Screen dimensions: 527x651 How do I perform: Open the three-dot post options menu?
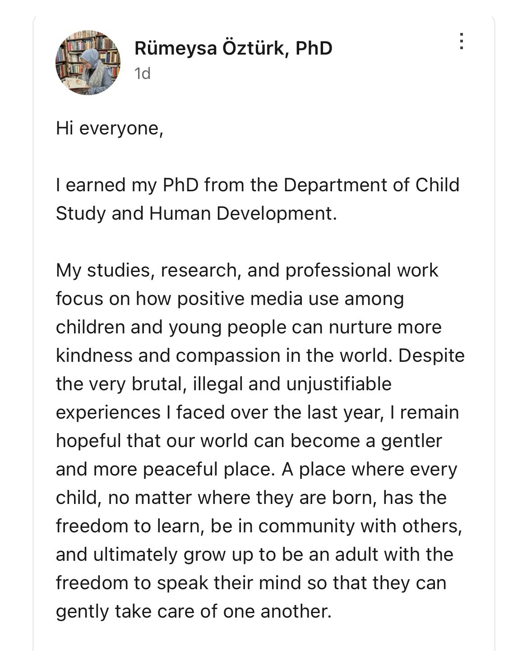461,42
